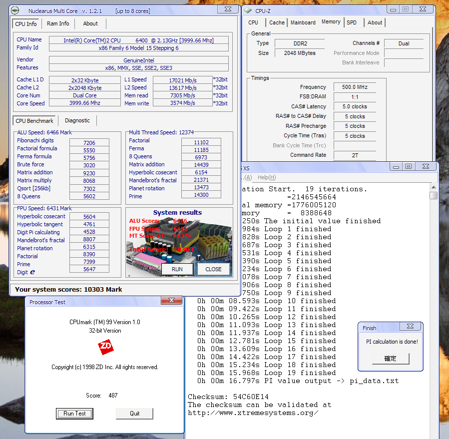The height and width of the screenshot is (439, 449).
Task: Click the 8 Queens multi-thread score 6973
Action: tap(201, 157)
